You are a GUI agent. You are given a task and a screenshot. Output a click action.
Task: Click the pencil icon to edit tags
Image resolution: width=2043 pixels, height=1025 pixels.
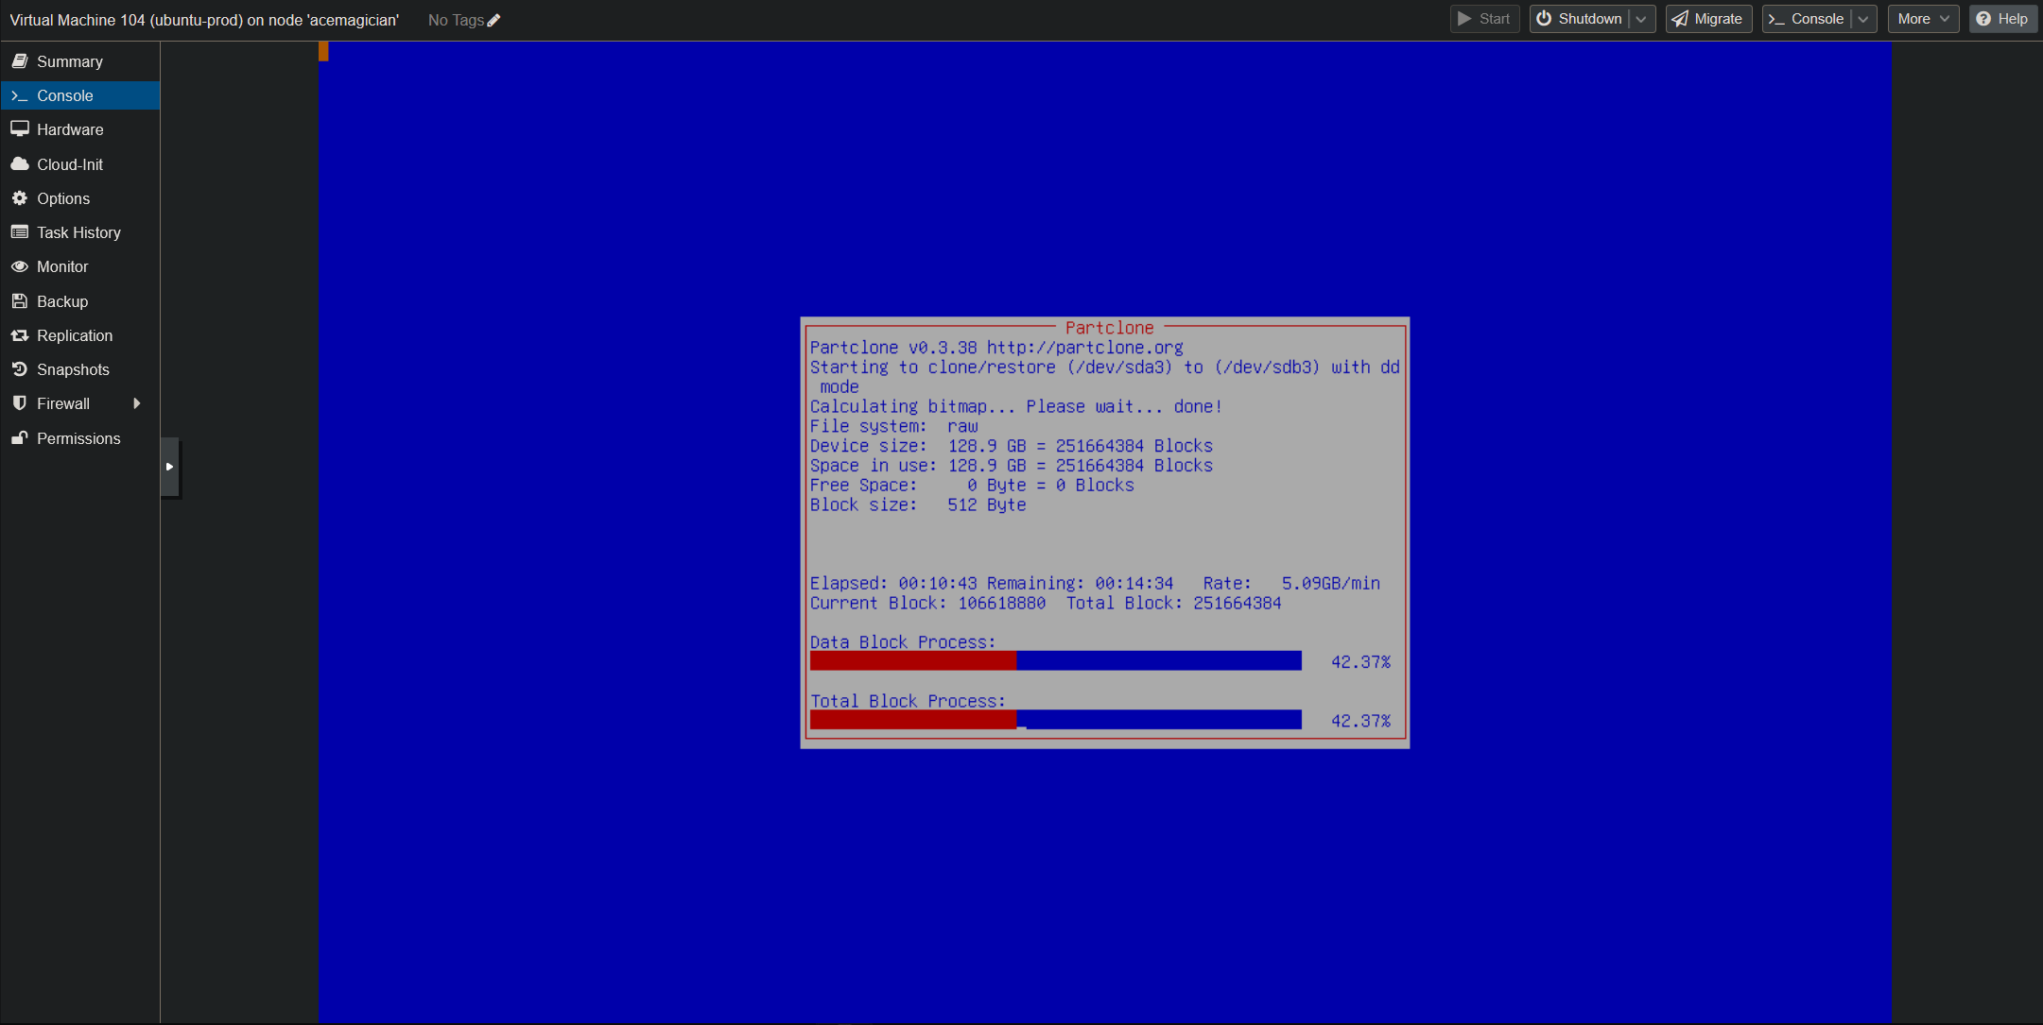pos(493,20)
